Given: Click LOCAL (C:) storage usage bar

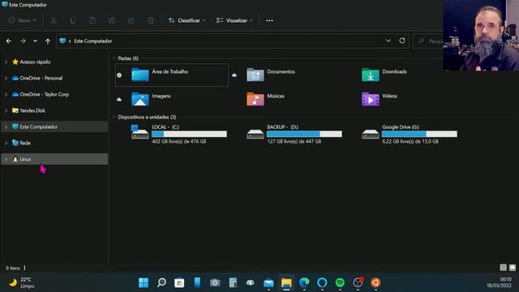Looking at the screenshot, I should coord(189,134).
